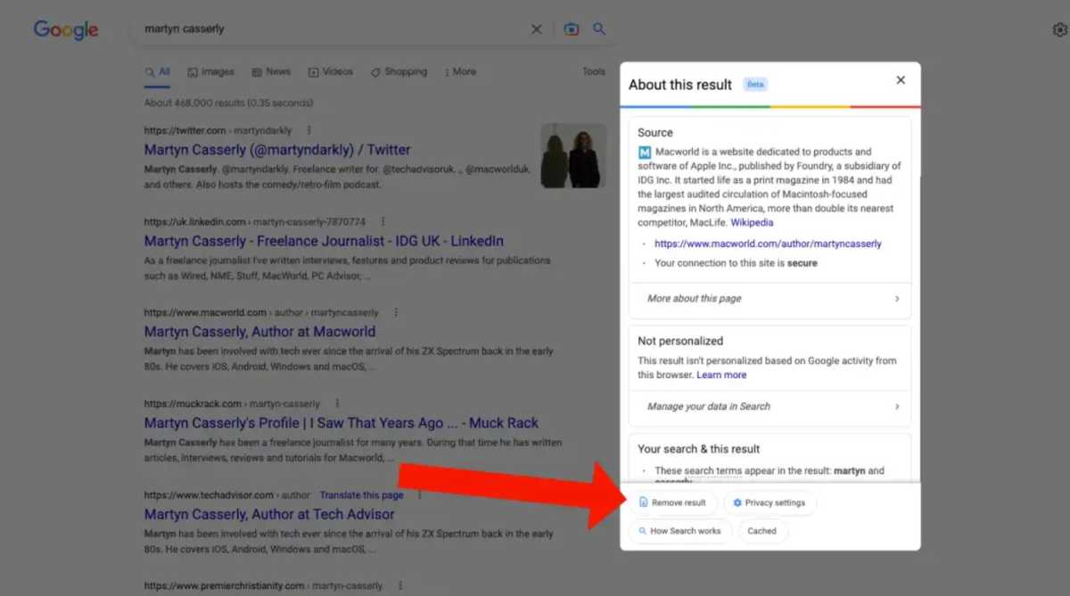Switch to the News tab
Viewport: 1070px width, 596px height.
coord(271,72)
